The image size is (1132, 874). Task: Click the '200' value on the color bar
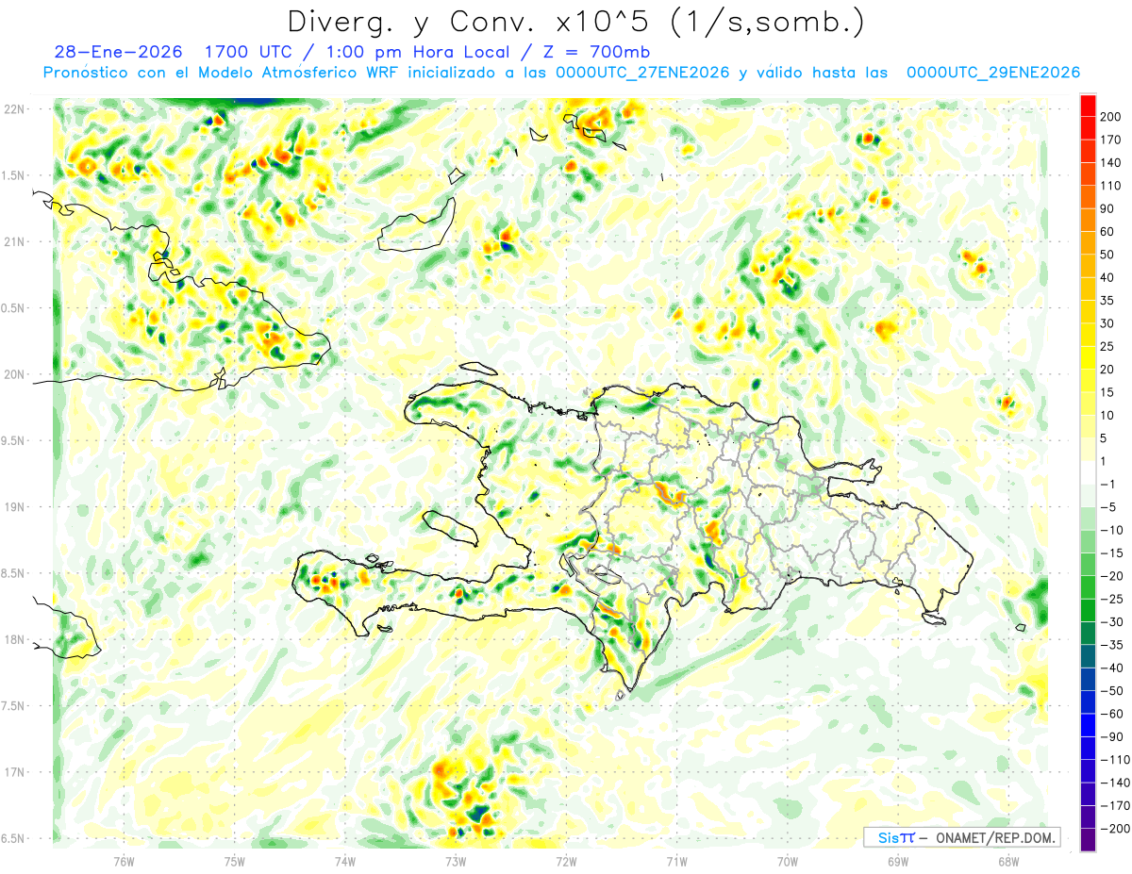tap(1110, 117)
